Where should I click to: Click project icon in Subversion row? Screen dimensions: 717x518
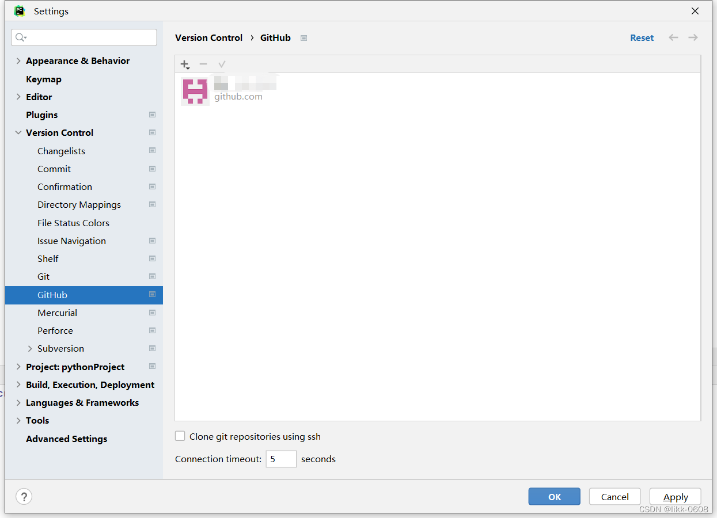[152, 348]
